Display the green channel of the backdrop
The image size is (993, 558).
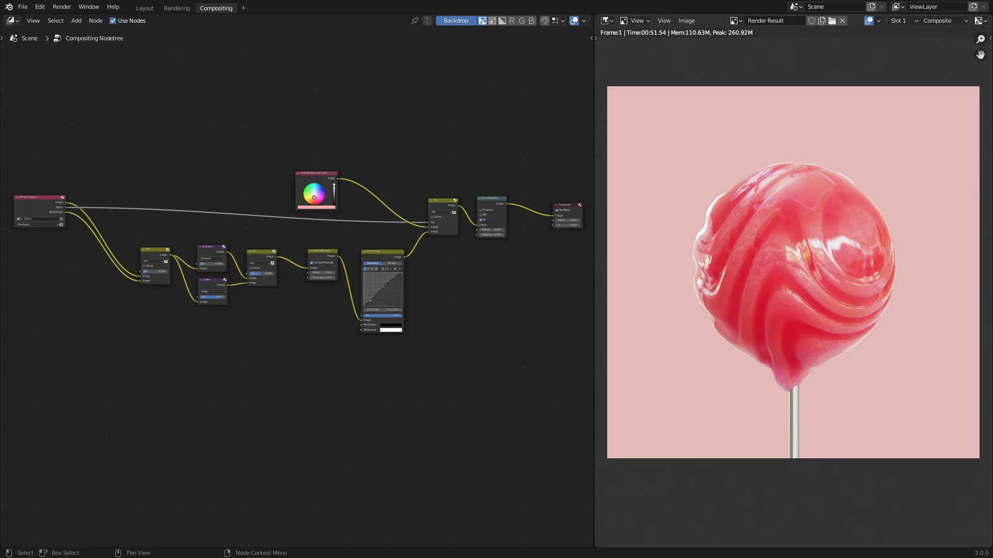pyautogui.click(x=521, y=20)
